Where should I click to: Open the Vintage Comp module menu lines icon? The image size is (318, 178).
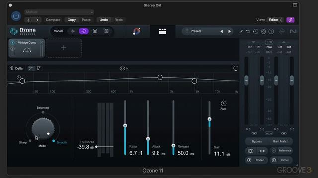[x=13, y=54]
